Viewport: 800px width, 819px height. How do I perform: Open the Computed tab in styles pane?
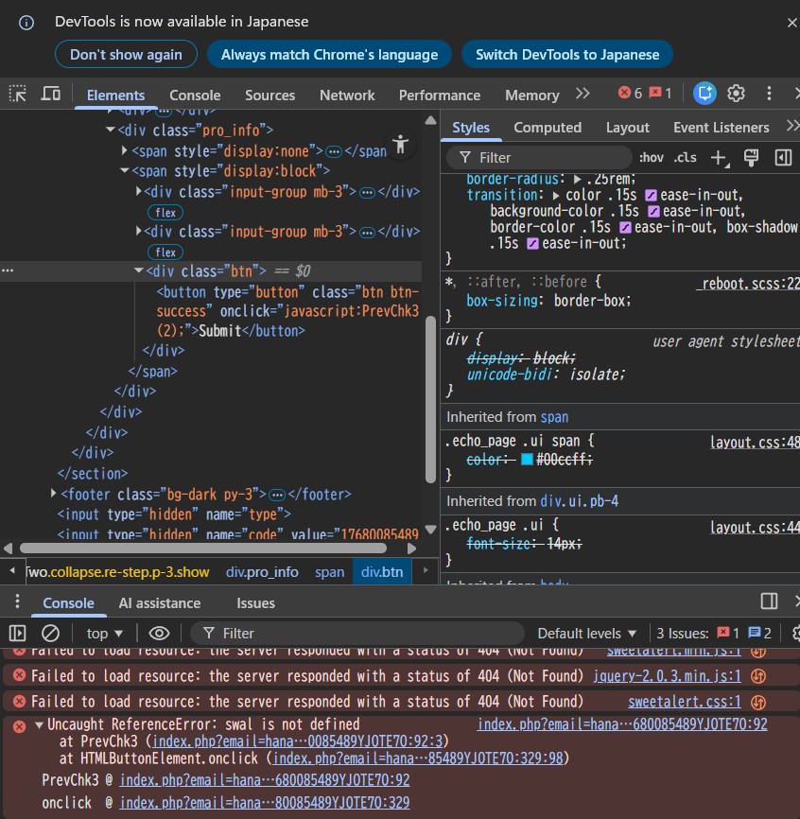548,127
